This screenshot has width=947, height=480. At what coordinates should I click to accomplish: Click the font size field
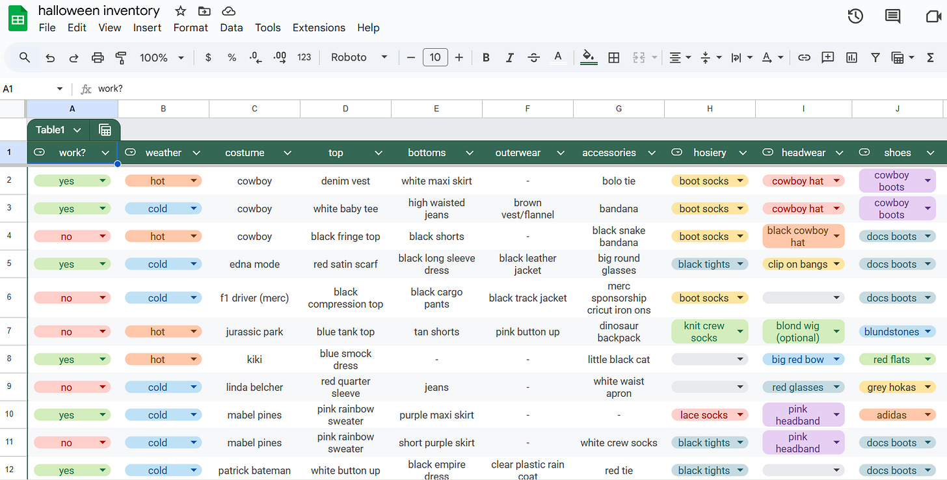coord(435,57)
